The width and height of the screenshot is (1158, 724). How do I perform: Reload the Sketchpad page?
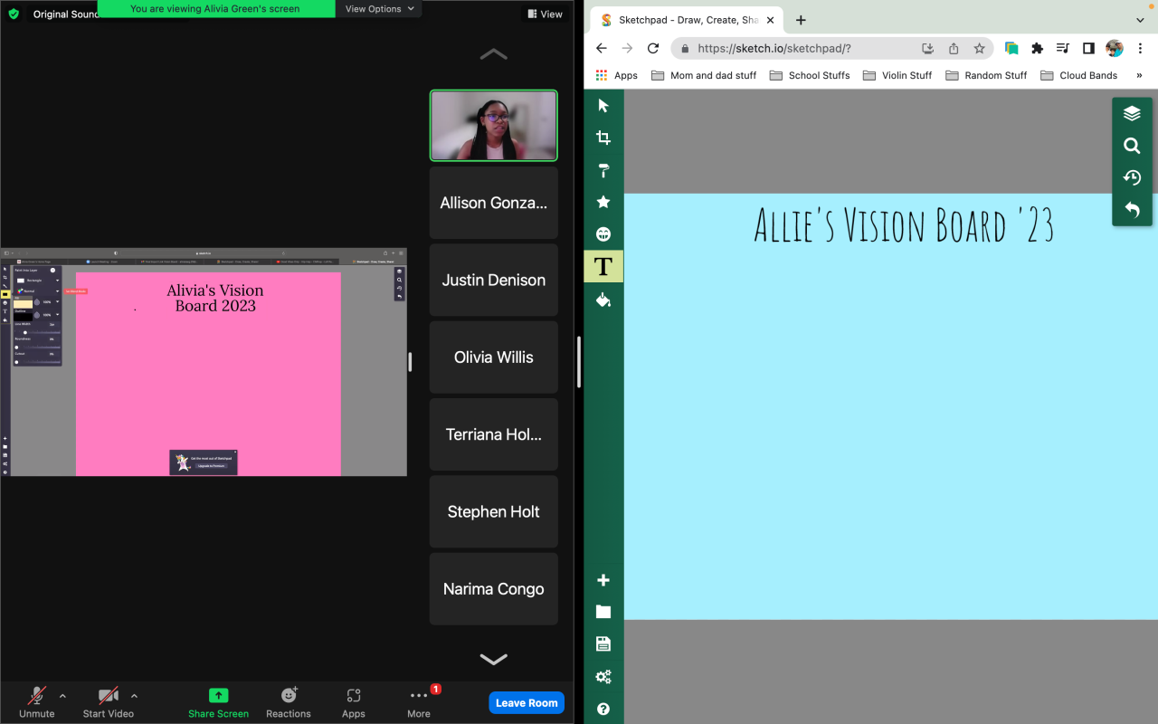coord(653,49)
